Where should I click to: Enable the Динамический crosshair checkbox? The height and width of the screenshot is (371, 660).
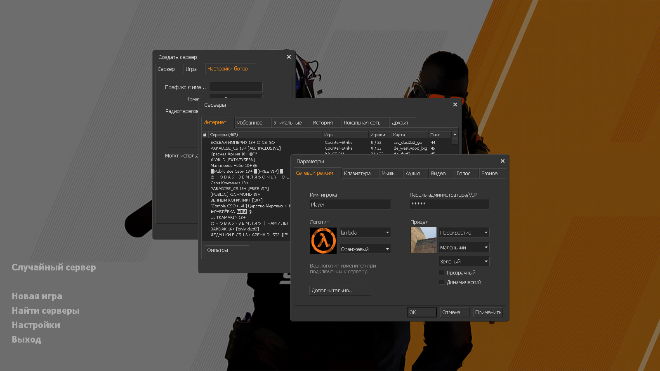tap(441, 282)
